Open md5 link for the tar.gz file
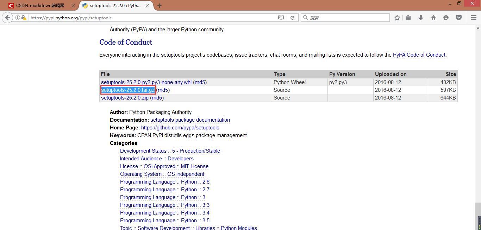Viewport: 481px width, 230px height. pos(163,90)
